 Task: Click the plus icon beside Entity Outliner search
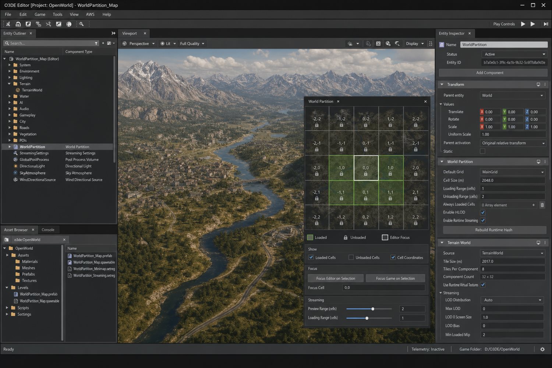[103, 43]
